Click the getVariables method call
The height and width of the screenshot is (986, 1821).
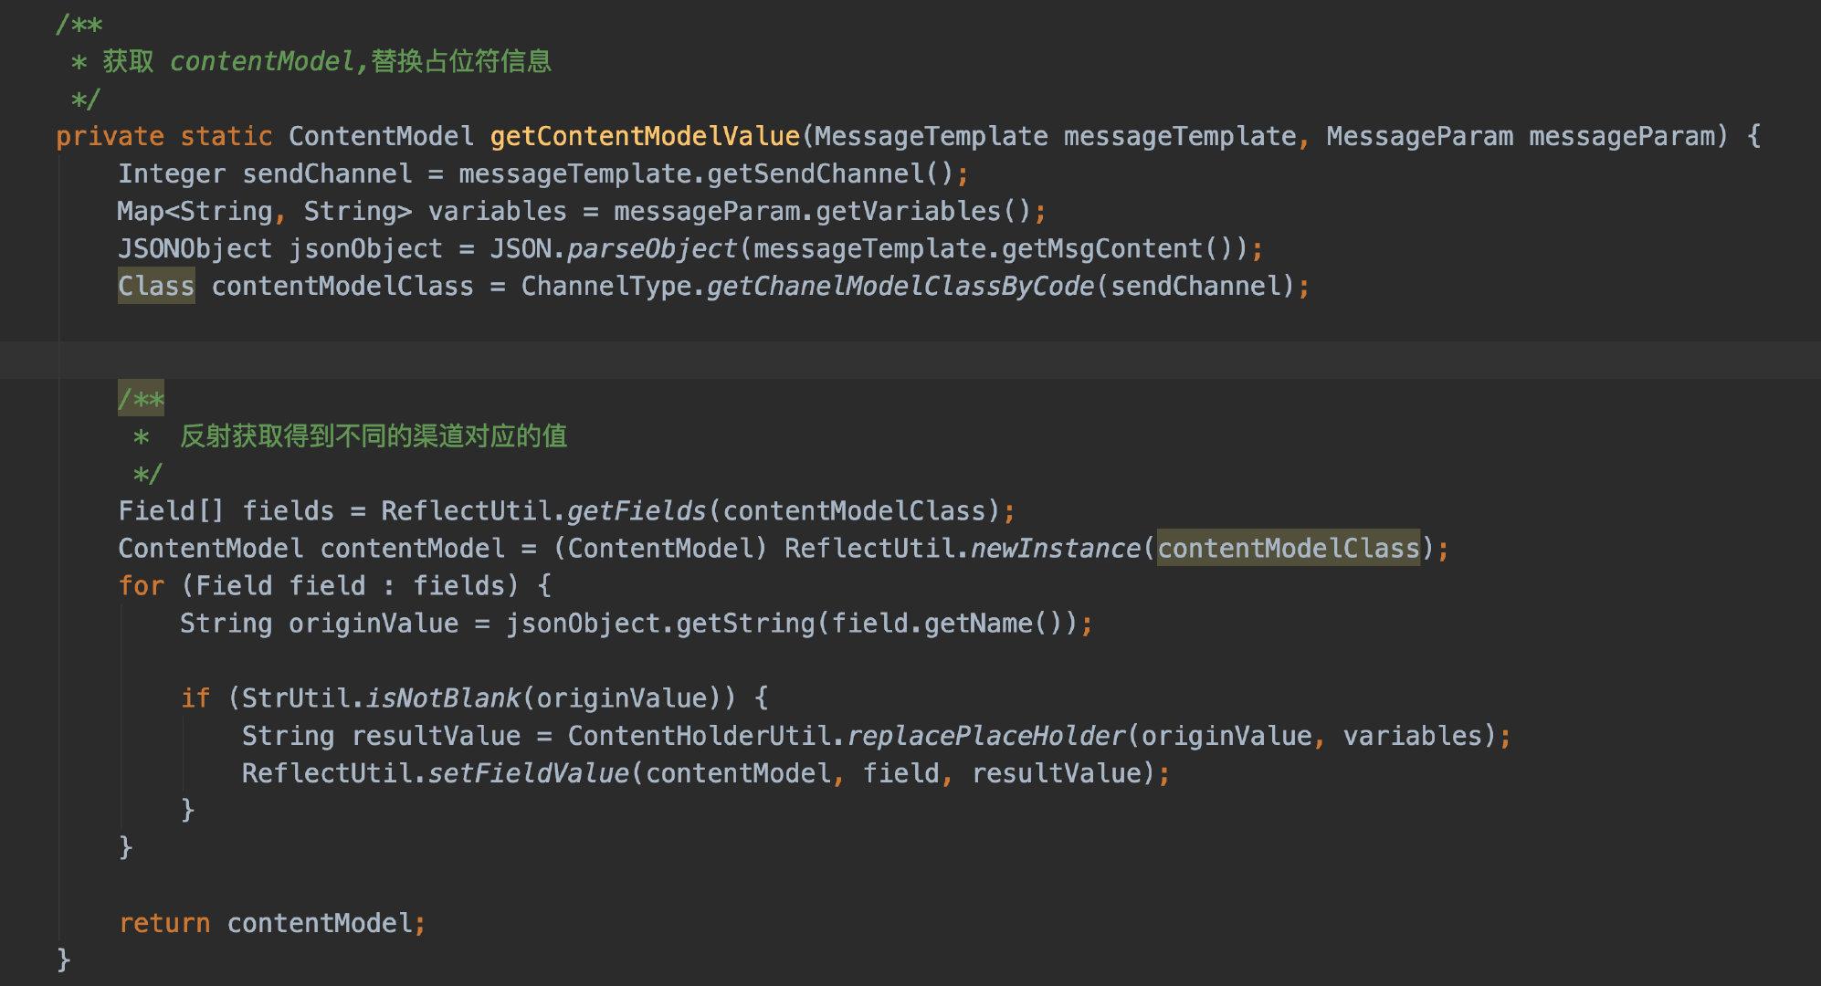pos(909,212)
